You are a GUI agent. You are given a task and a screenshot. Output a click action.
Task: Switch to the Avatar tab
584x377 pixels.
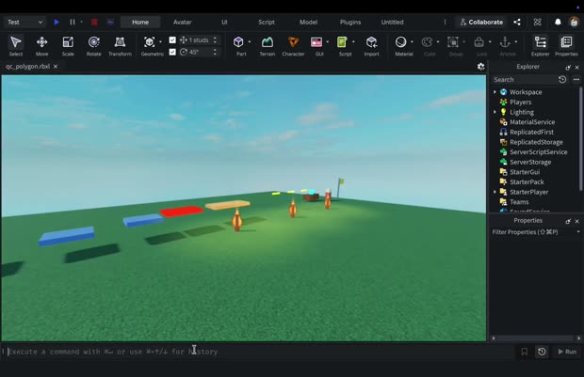click(x=182, y=22)
